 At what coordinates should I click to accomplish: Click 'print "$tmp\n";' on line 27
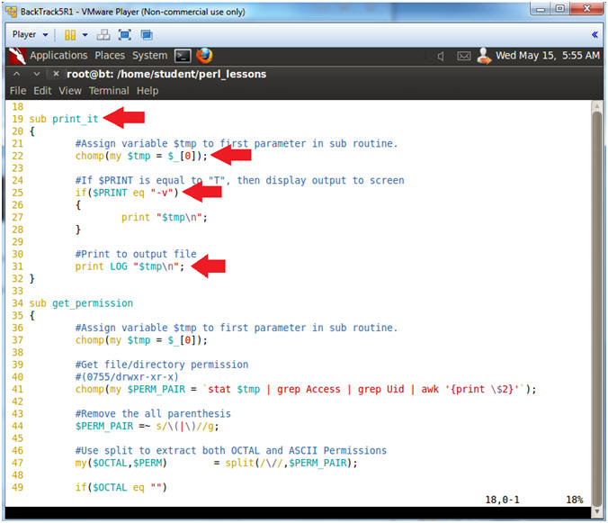coord(165,217)
